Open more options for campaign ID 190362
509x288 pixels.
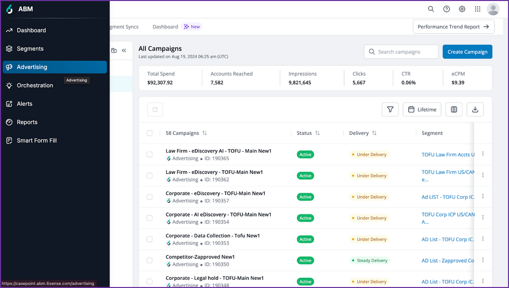pyautogui.click(x=483, y=175)
